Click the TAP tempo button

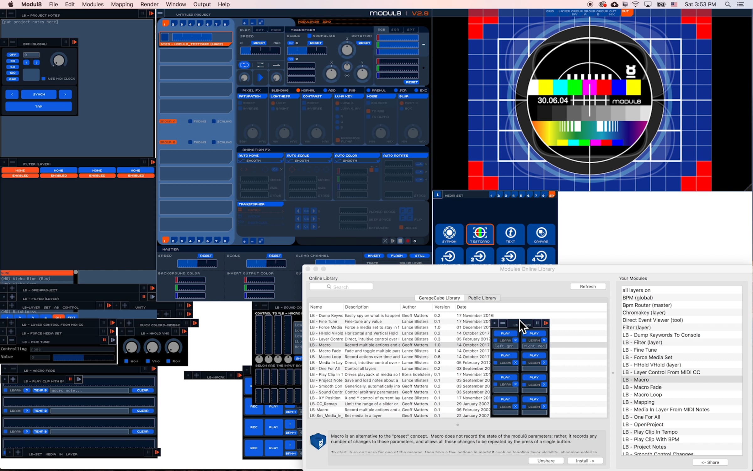click(x=39, y=106)
